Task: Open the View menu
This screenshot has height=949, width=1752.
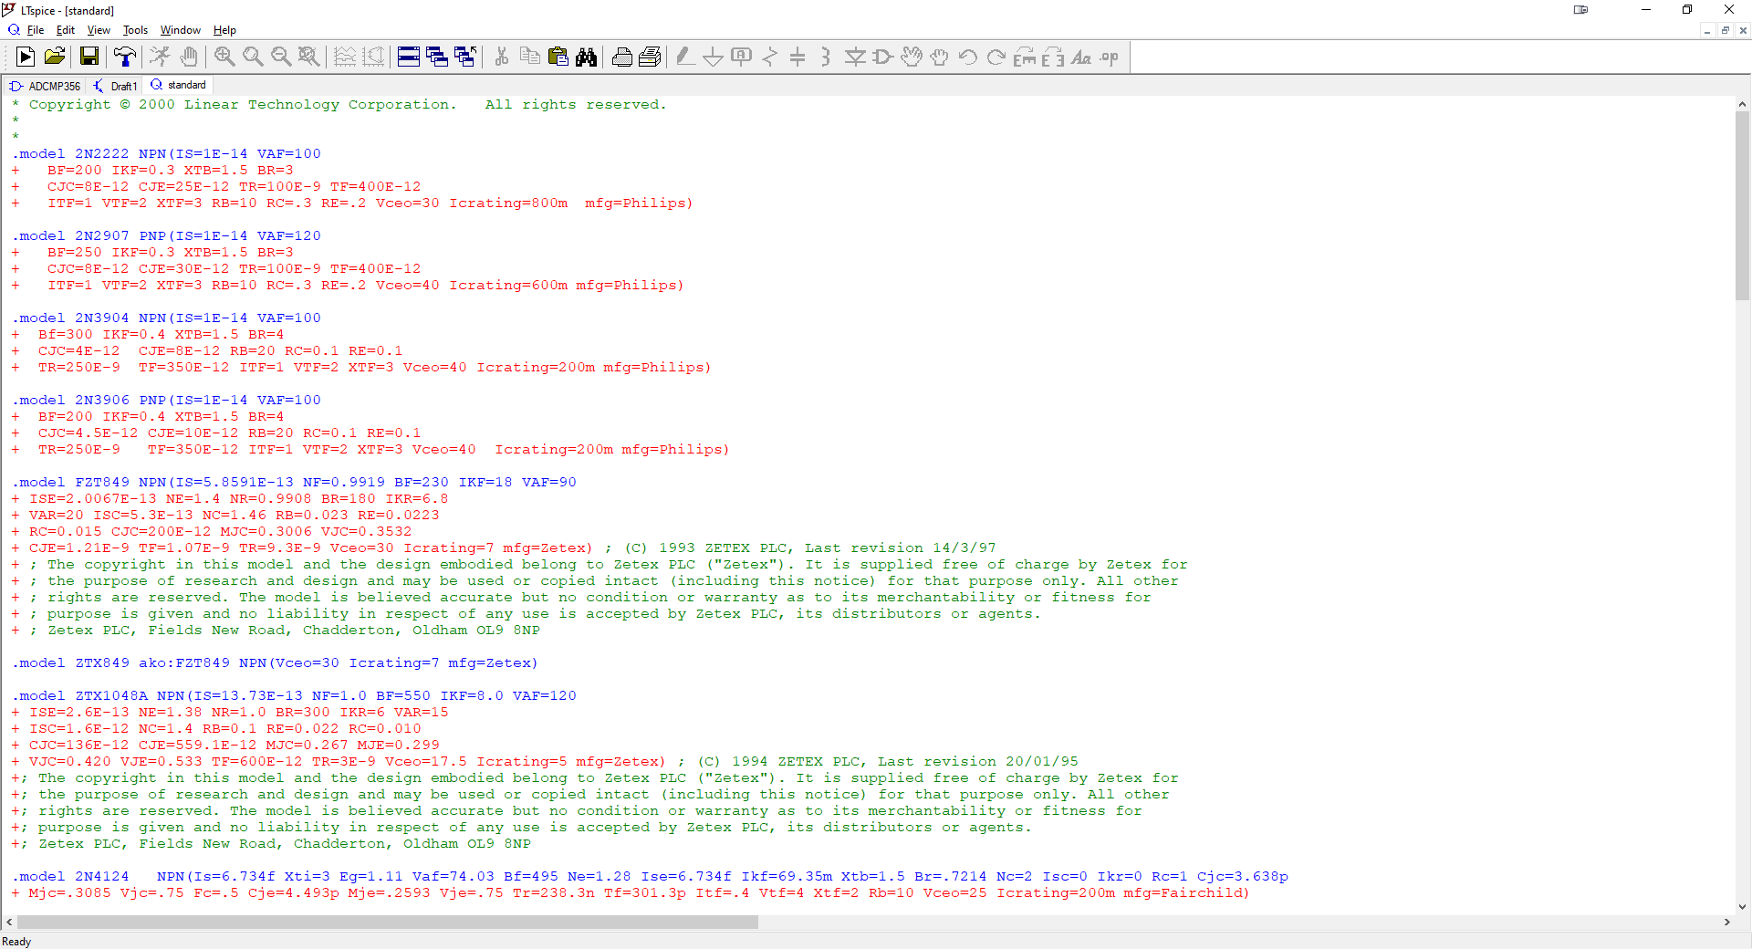Action: coord(99,30)
